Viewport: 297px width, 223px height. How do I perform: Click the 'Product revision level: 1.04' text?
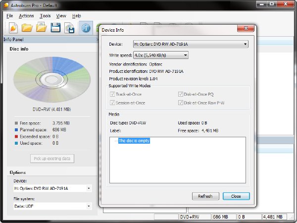click(133, 79)
